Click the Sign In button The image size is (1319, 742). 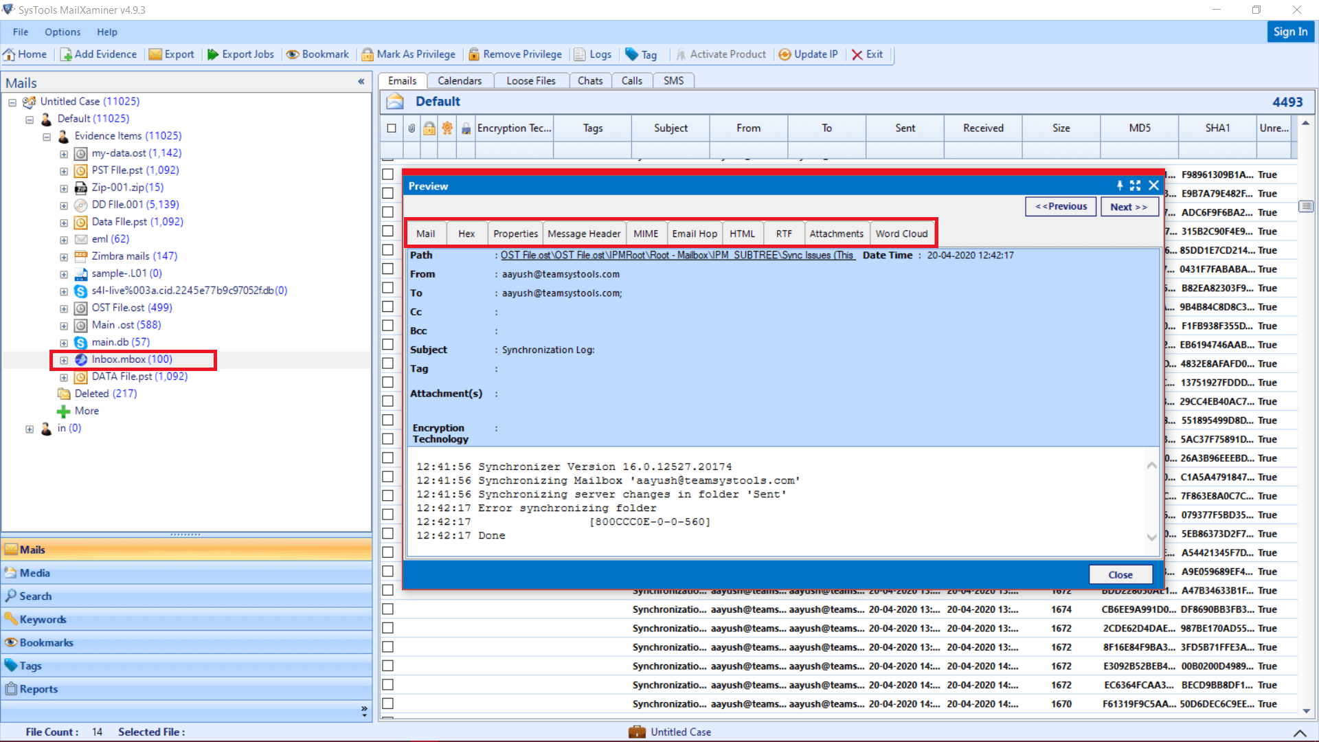coord(1290,32)
